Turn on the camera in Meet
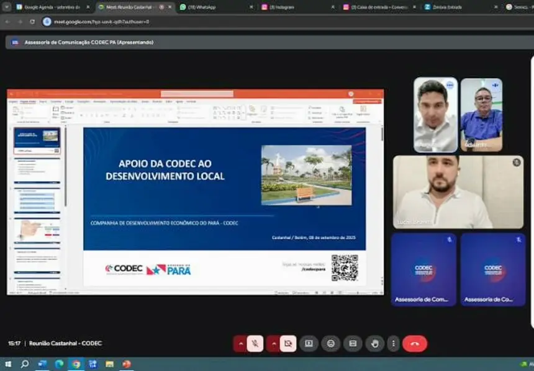 coord(287,344)
